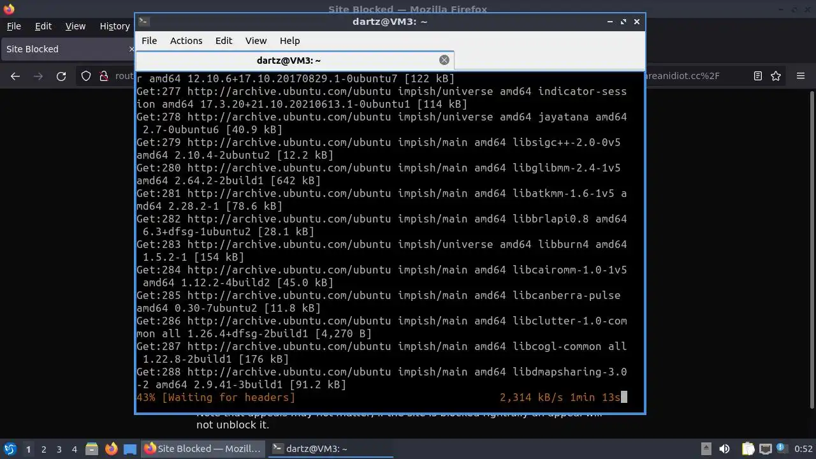Switch to workspace 1
The height and width of the screenshot is (459, 816).
pyautogui.click(x=28, y=449)
